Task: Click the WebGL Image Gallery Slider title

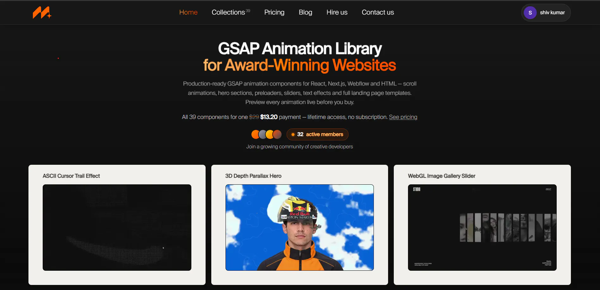Action: (x=442, y=176)
